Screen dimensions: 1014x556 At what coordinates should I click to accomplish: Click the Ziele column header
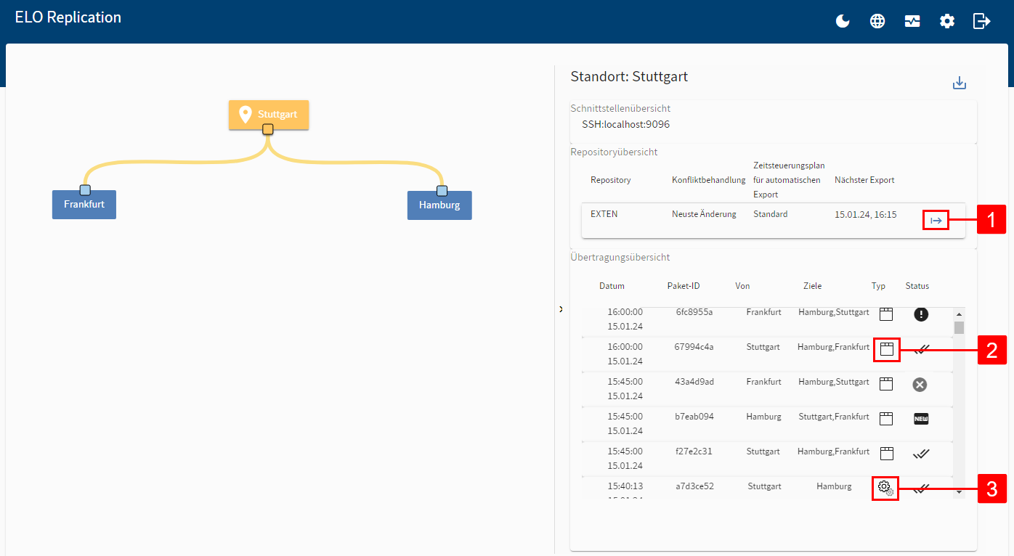pos(813,286)
